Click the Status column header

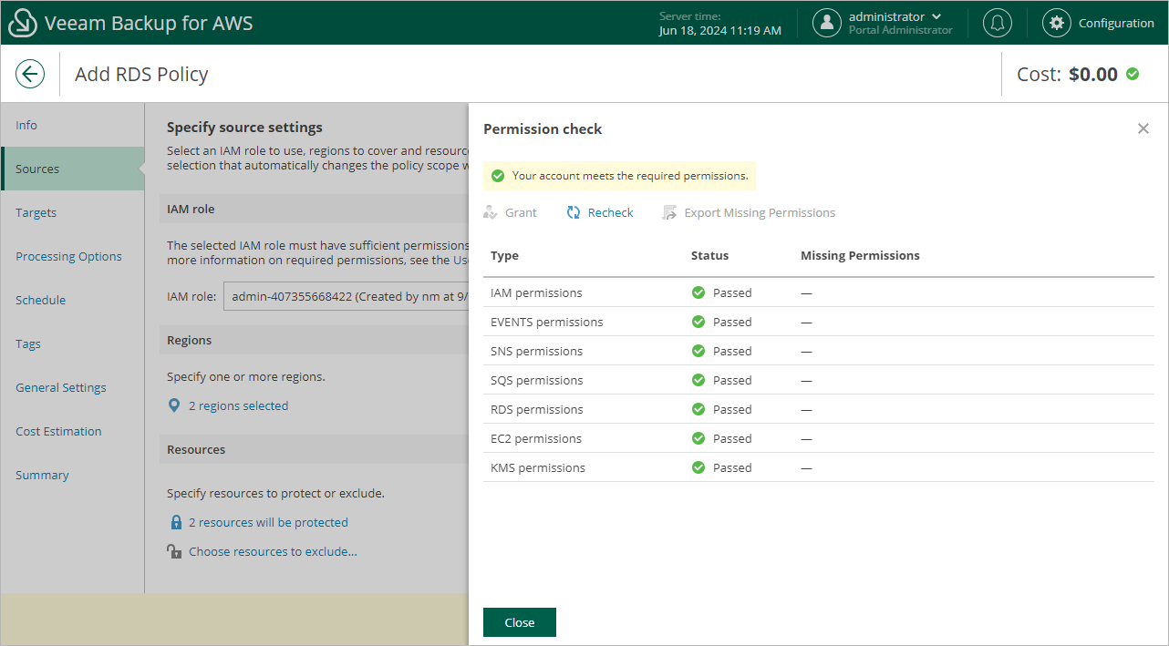coord(709,255)
